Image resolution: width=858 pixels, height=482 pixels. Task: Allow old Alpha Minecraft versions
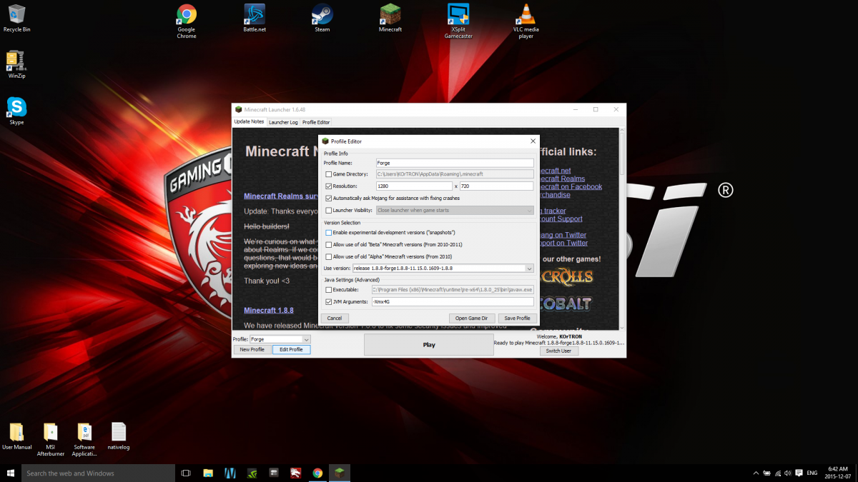coord(328,256)
